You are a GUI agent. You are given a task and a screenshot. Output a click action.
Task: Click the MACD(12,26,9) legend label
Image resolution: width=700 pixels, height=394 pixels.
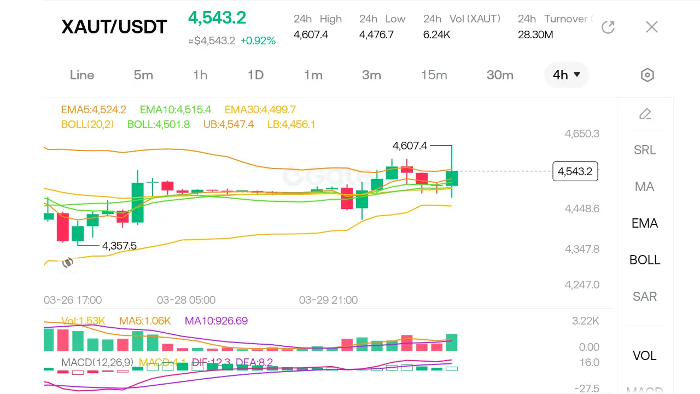point(97,362)
